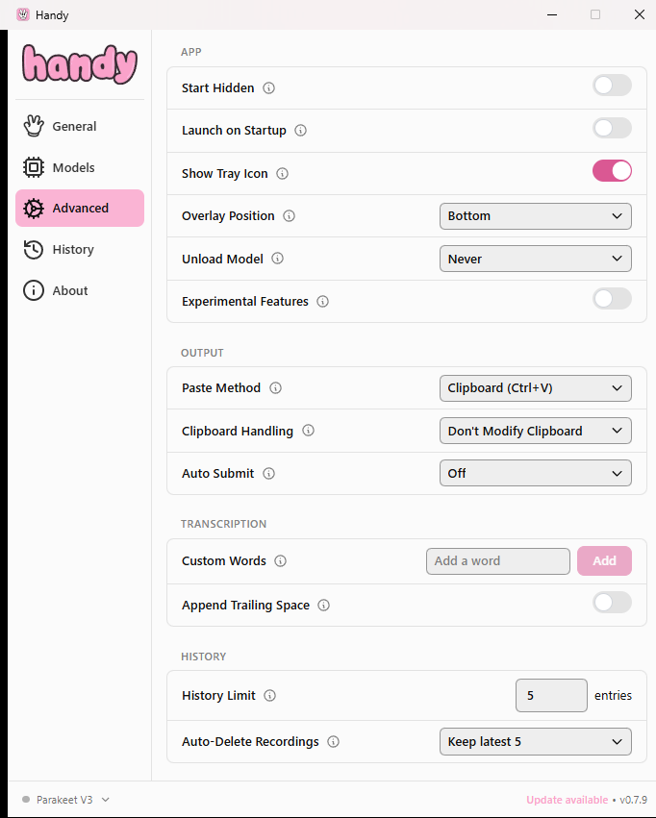The image size is (656, 818).
Task: Enable Append Trailing Space toggle
Action: (612, 603)
